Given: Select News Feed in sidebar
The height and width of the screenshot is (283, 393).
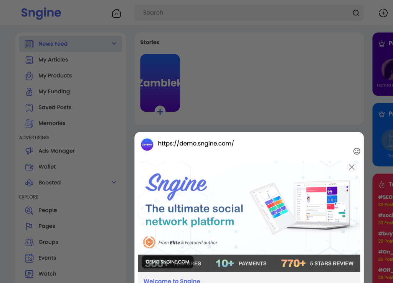Looking at the screenshot, I should click(71, 44).
